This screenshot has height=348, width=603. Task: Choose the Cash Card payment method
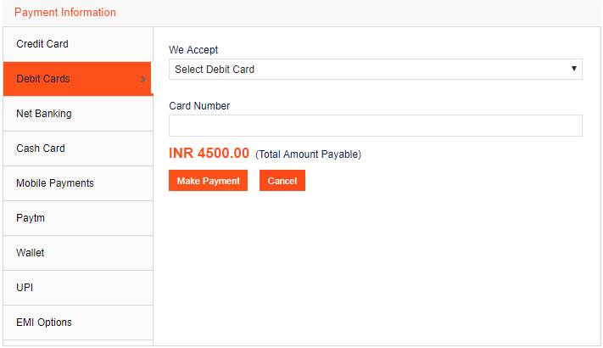coord(41,149)
